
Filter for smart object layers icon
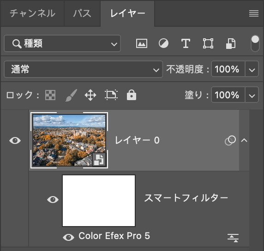(230, 43)
